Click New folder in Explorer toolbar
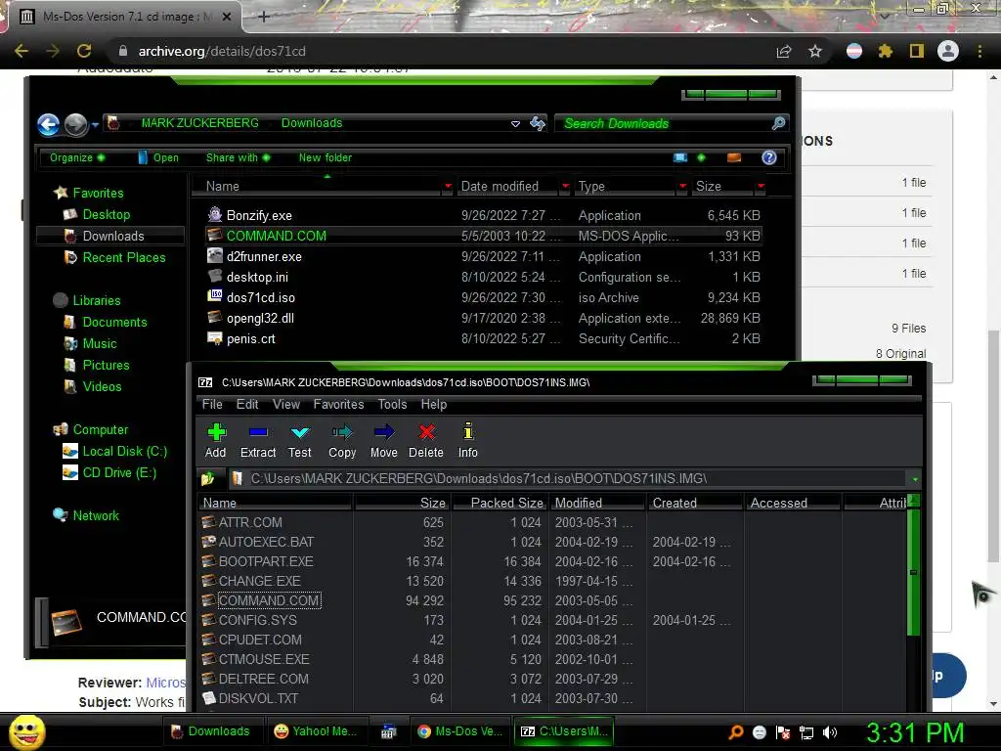1001x751 pixels. pyautogui.click(x=325, y=157)
